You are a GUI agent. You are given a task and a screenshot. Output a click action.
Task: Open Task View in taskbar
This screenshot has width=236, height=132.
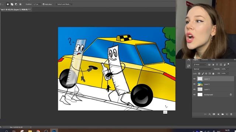tap(14, 131)
